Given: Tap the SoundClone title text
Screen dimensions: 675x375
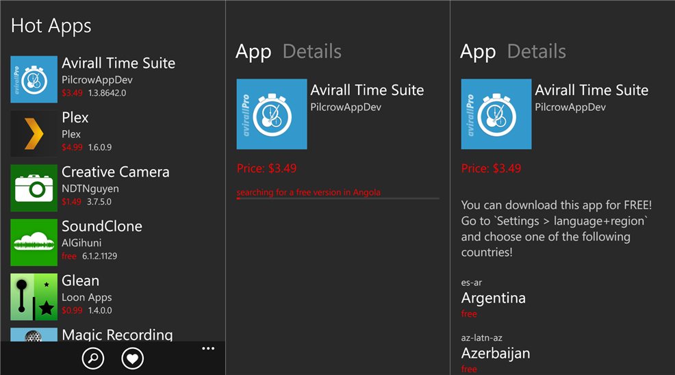Looking at the screenshot, I should pyautogui.click(x=101, y=227).
